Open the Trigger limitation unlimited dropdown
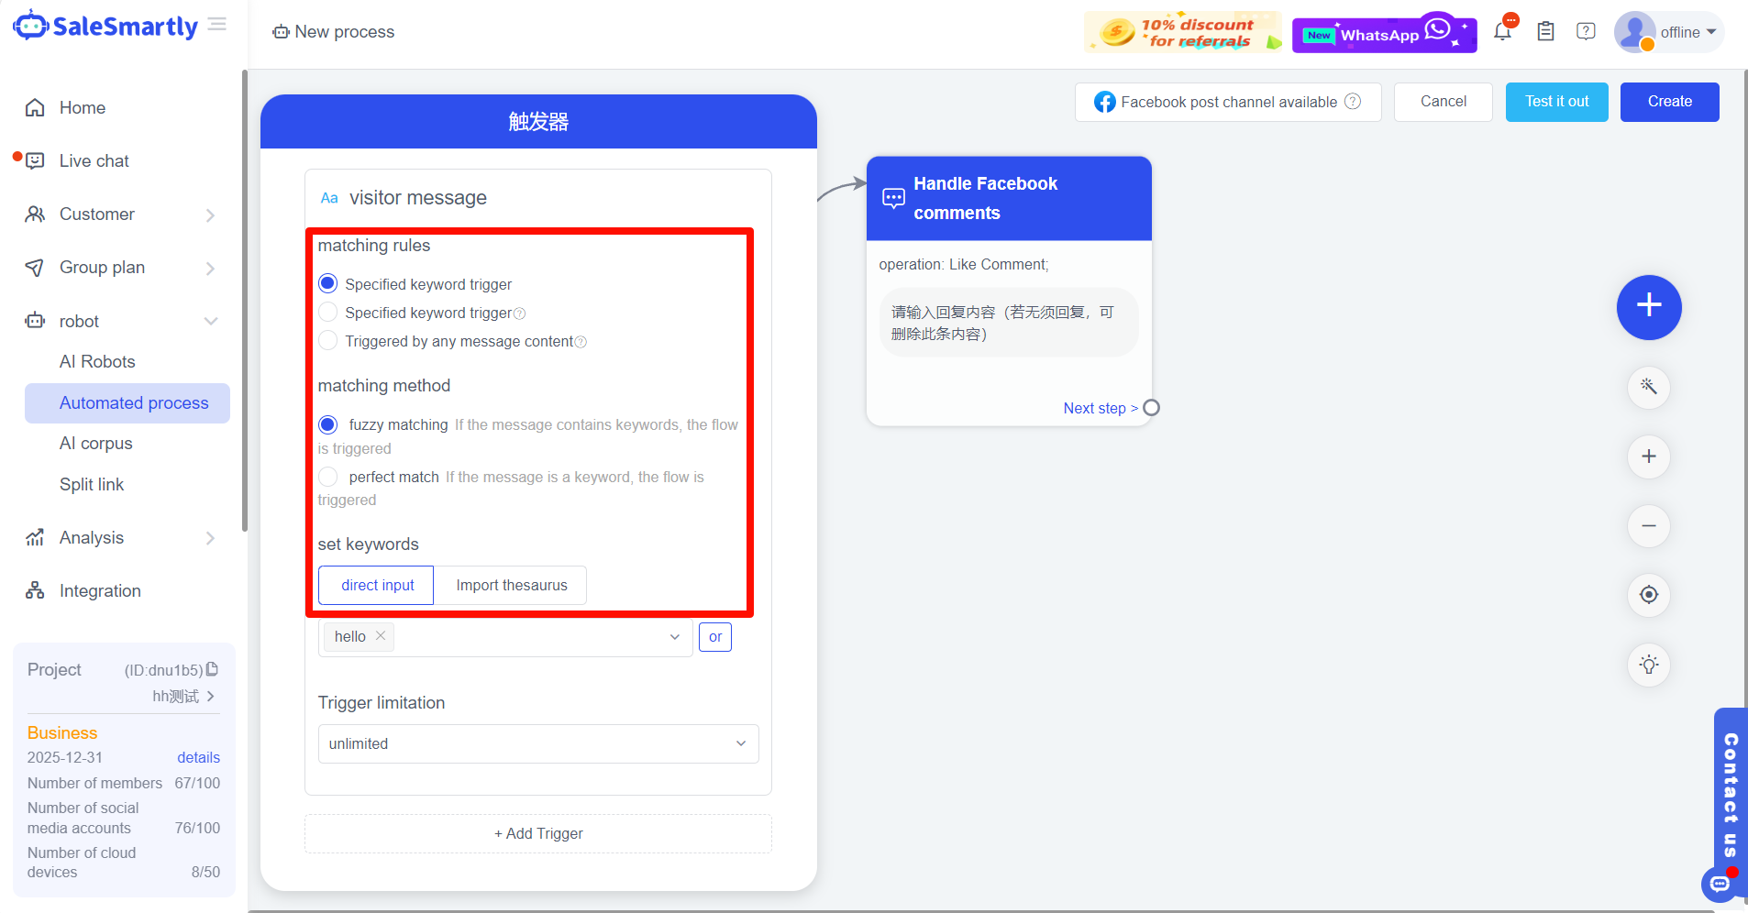1748x913 pixels. (x=538, y=744)
